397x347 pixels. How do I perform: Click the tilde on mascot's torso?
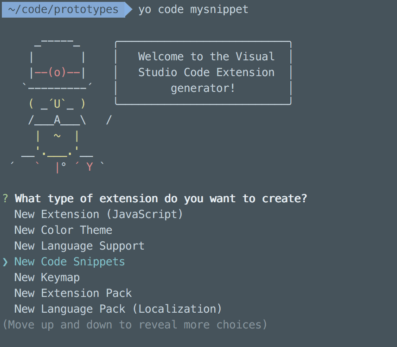(57, 136)
